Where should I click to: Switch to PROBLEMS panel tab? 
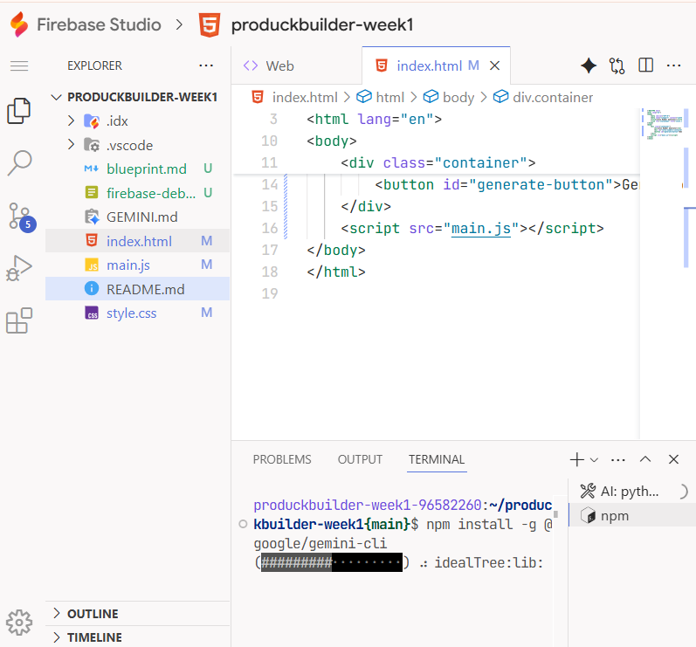pyautogui.click(x=282, y=460)
